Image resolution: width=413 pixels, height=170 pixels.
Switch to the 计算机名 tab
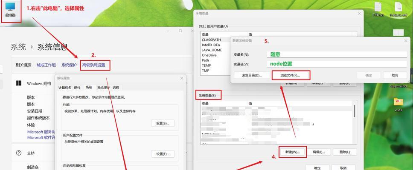(65, 88)
